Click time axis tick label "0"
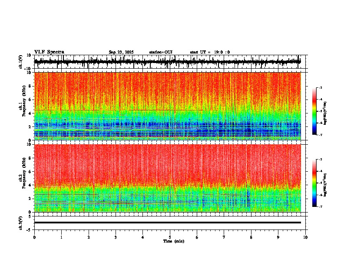This screenshot has width=344, height=266. click(34, 237)
